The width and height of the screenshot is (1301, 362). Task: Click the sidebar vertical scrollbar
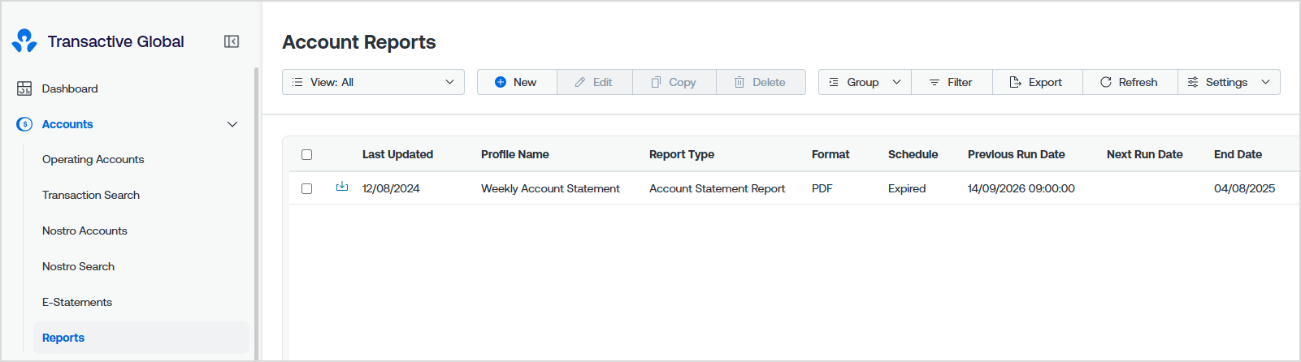256,213
